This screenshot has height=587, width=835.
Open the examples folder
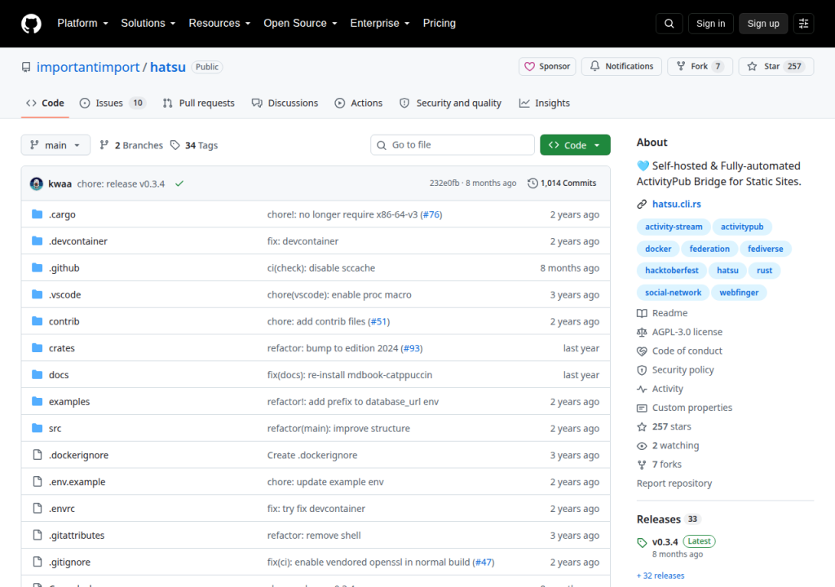(69, 401)
